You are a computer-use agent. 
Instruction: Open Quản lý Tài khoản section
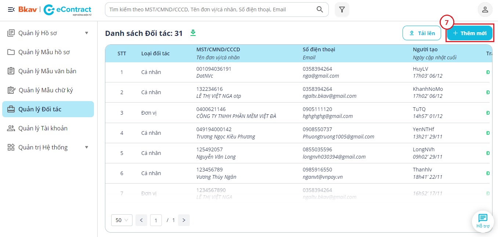tap(43, 128)
